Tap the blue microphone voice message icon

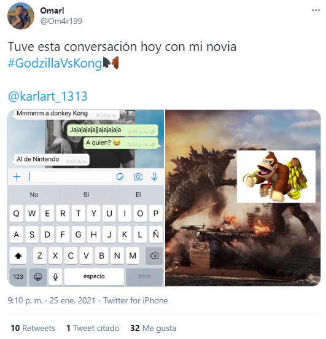154,177
